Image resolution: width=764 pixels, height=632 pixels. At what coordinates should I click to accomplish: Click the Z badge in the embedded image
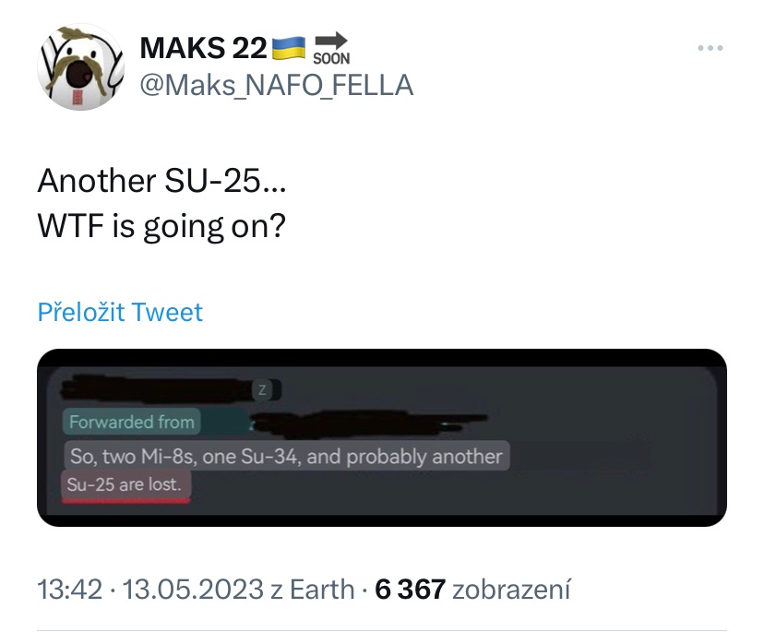tap(262, 390)
